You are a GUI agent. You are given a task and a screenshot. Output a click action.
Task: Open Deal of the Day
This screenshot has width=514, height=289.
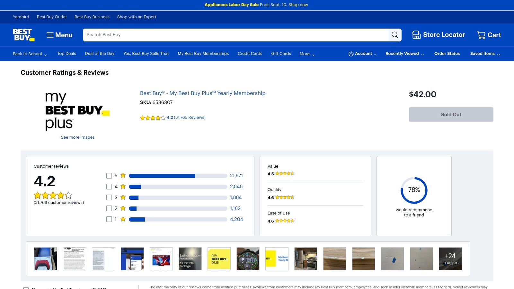pos(100,54)
